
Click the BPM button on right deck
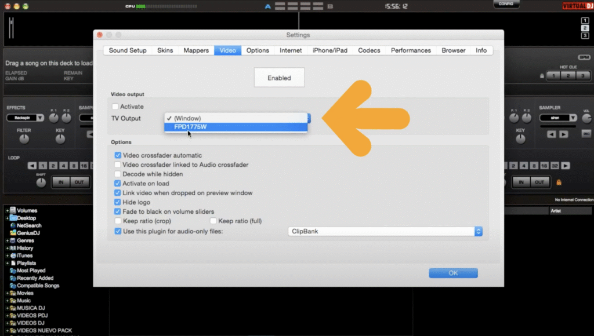pos(584,57)
